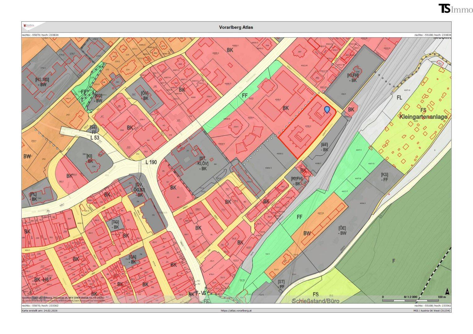Click the [ST, KI,ÖV] - BK zone label
Screen dimensions: 473x334
pos(204,164)
